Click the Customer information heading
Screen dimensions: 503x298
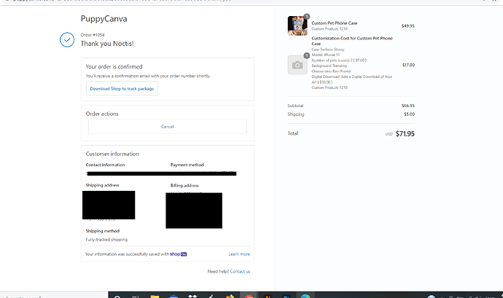coord(112,154)
